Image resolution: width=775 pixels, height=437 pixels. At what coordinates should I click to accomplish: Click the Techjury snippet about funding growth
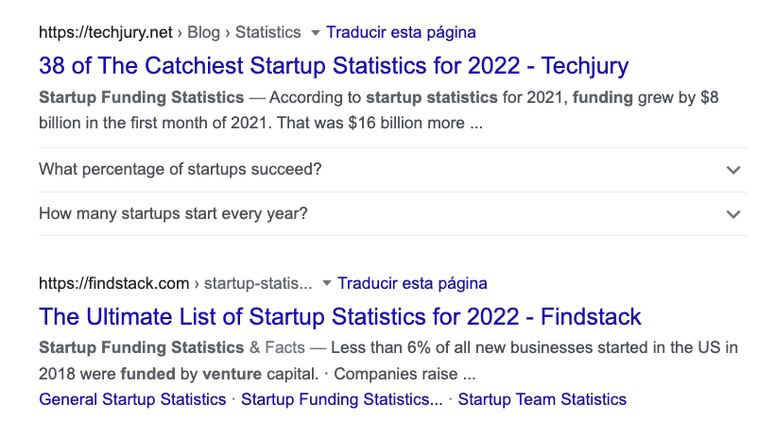click(378, 109)
